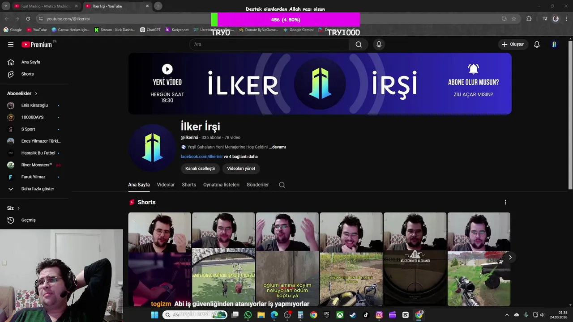Switch to the channel Shorts tab

[189, 185]
